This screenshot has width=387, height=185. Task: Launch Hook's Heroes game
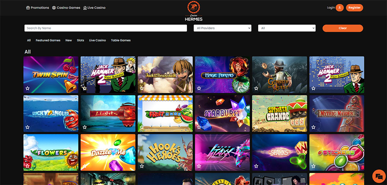[165, 153]
